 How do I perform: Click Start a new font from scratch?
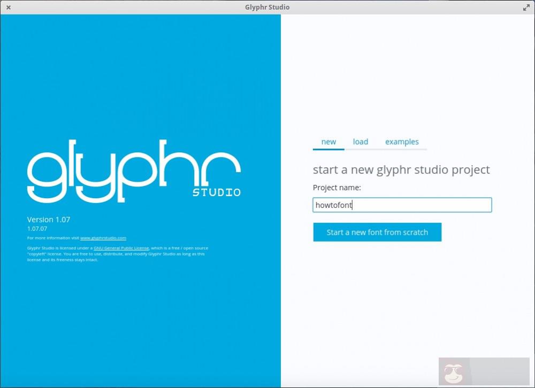pyautogui.click(x=377, y=232)
